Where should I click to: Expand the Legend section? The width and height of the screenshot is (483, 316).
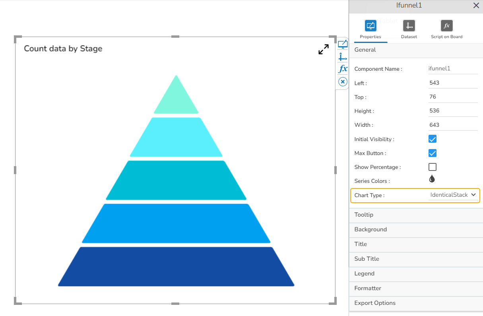click(416, 273)
